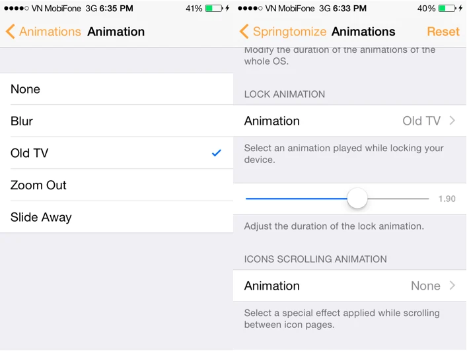Select the None animation option
The height and width of the screenshot is (351, 467).
[x=116, y=89]
